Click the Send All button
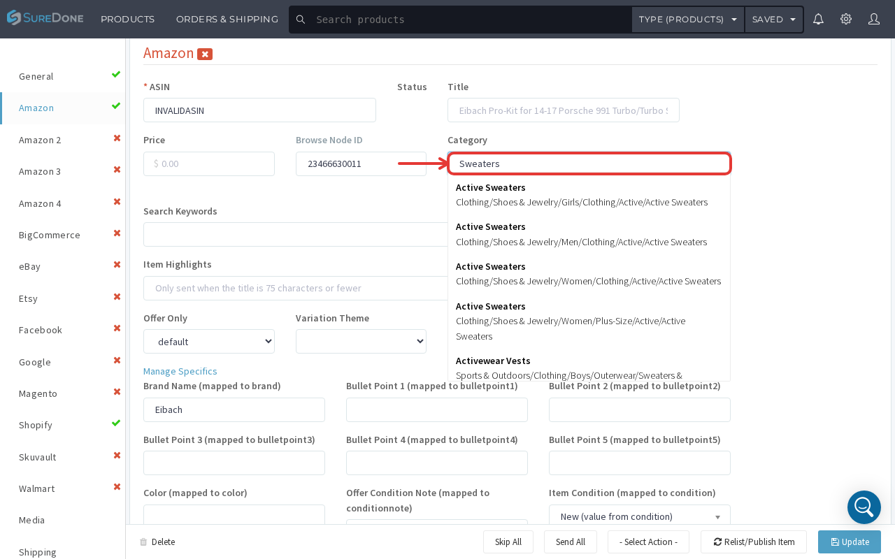The width and height of the screenshot is (895, 559). pos(571,542)
